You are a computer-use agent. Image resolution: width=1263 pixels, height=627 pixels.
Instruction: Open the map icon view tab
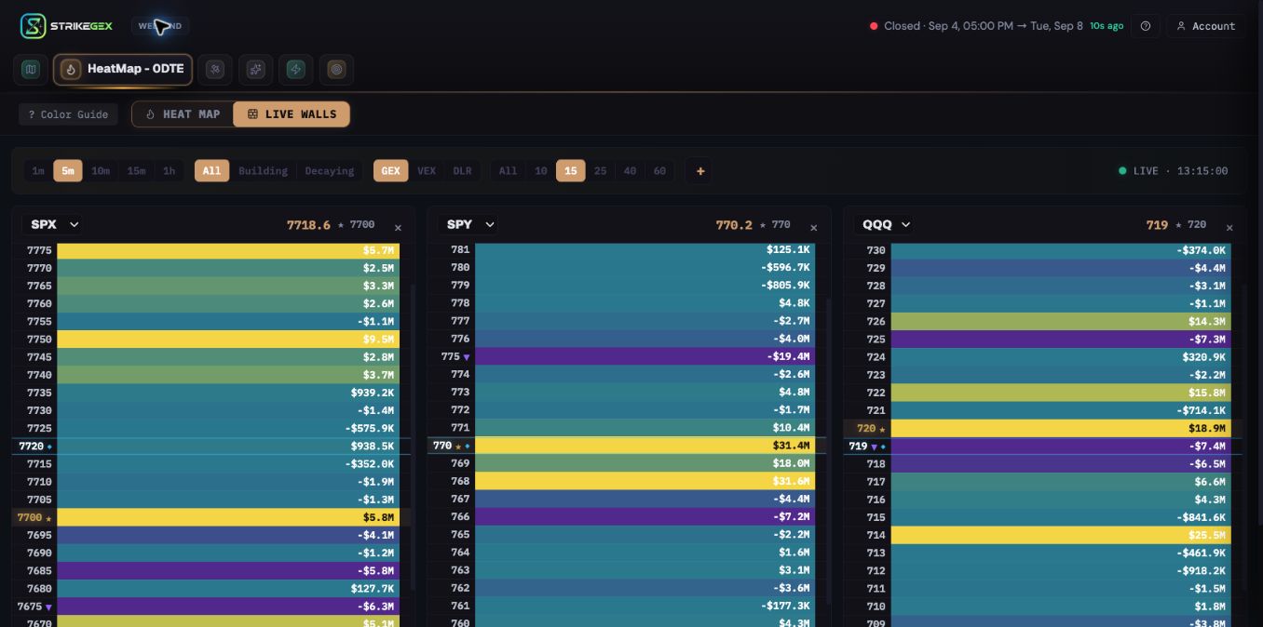tap(31, 69)
